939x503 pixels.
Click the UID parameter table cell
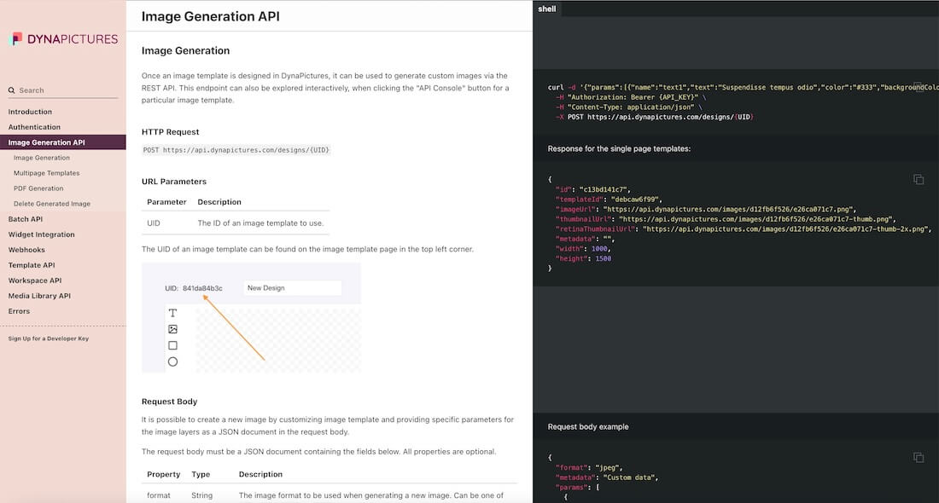click(154, 223)
